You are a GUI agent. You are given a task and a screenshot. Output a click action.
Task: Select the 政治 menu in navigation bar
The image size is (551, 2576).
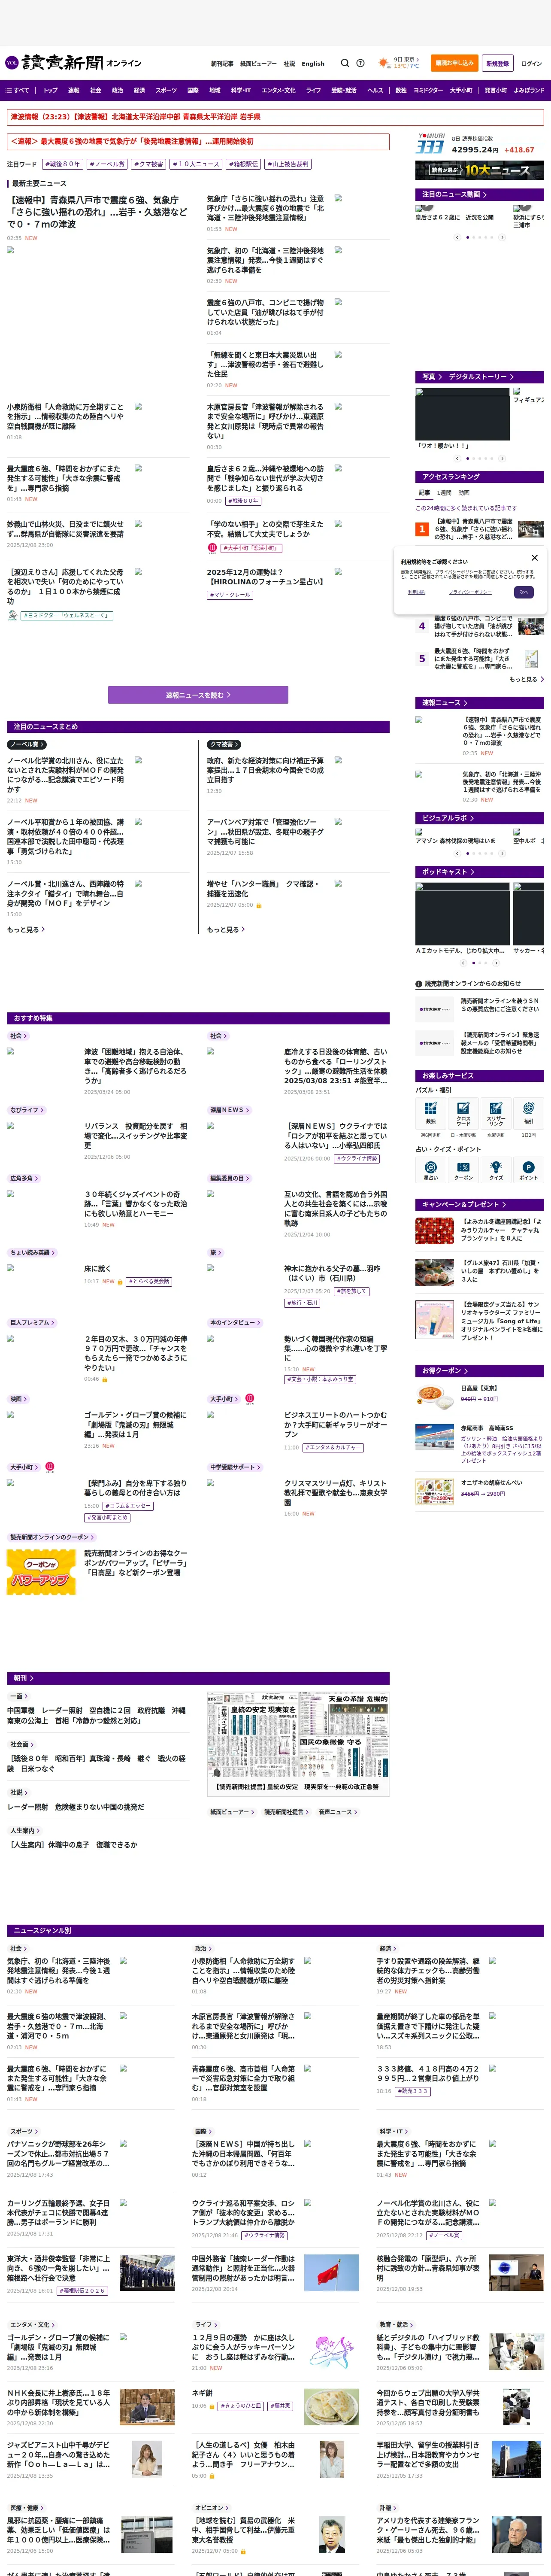(117, 90)
